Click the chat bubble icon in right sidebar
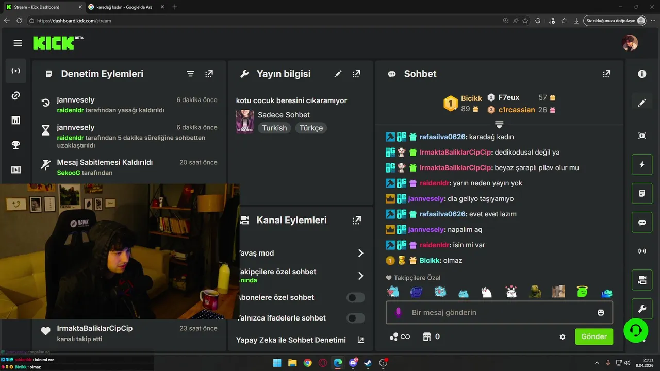Image resolution: width=660 pixels, height=371 pixels. [642, 223]
